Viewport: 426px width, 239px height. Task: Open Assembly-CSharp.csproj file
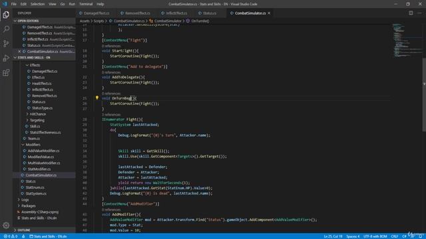point(40,212)
